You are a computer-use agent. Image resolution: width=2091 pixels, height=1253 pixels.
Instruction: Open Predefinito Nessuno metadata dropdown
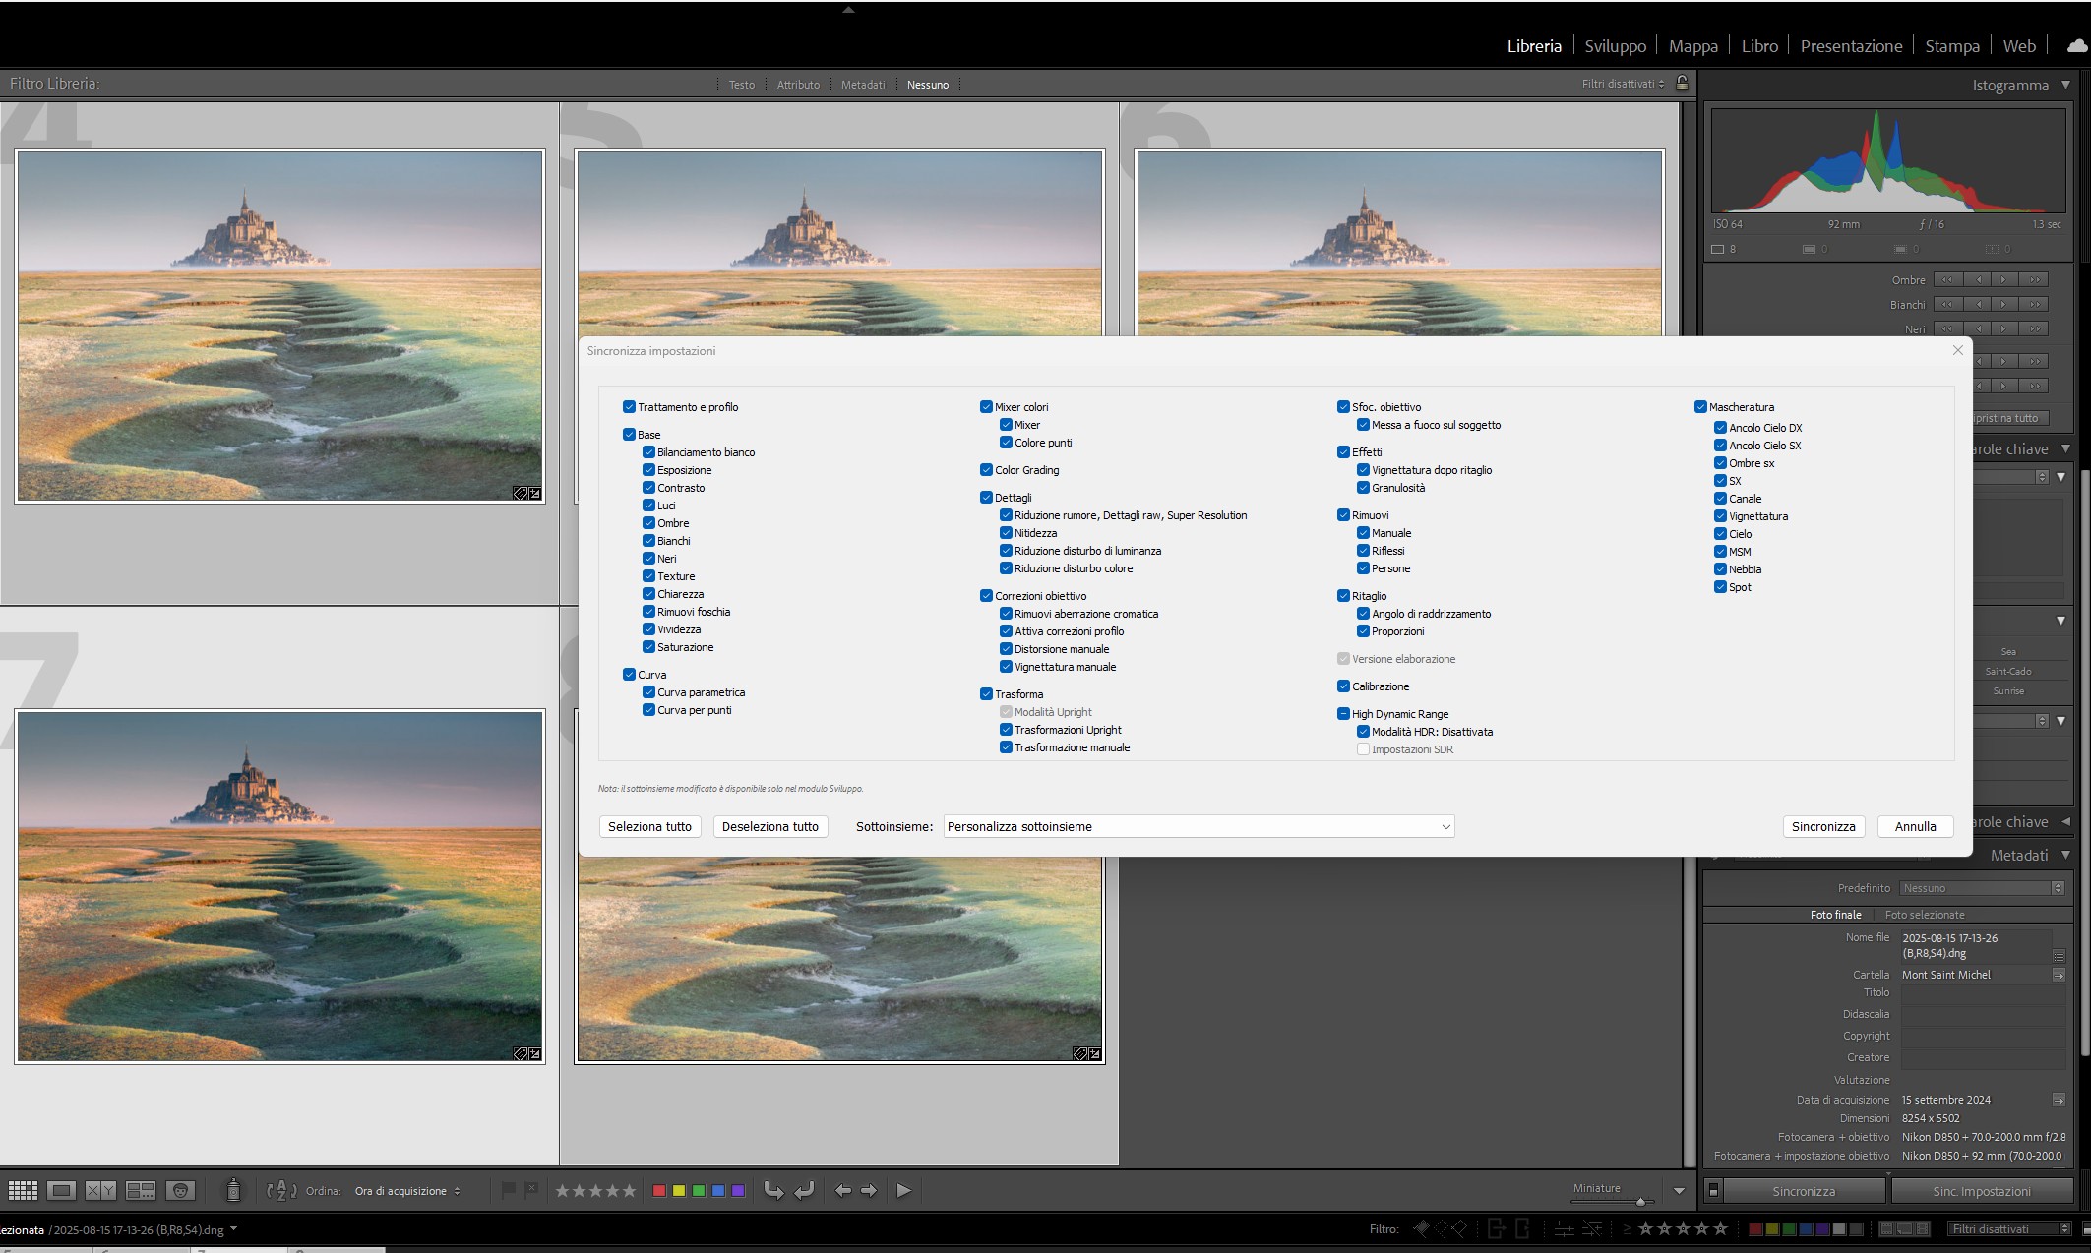(1982, 888)
